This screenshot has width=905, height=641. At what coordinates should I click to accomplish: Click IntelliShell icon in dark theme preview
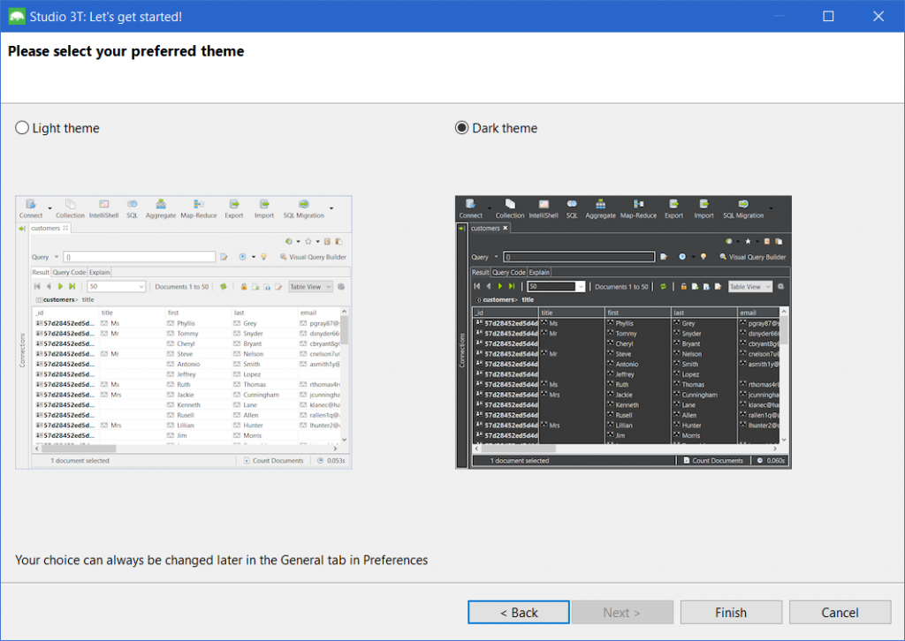544,204
